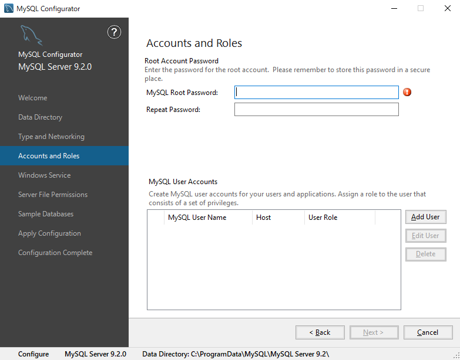Select Type and Networking step

pyautogui.click(x=51, y=137)
